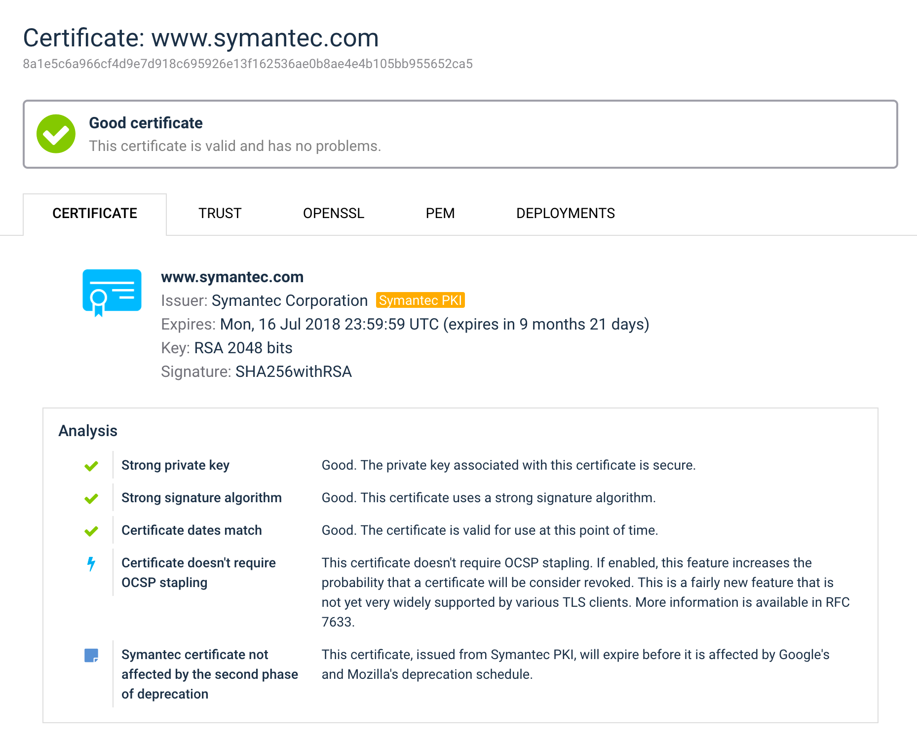Image resolution: width=917 pixels, height=739 pixels.
Task: Click 'This certificate is valid and has no problems'
Action: [x=235, y=146]
